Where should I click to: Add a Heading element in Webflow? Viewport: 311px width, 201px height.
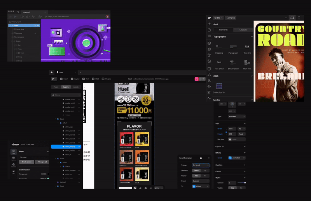point(219,49)
